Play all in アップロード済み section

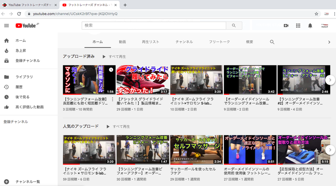click(114, 57)
